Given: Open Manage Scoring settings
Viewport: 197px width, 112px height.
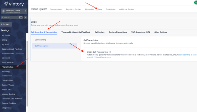Looking at the screenshot, I should (x=8, y=94).
